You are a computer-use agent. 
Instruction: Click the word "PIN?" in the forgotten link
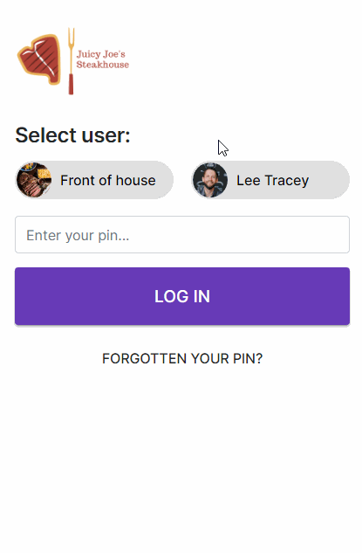[248, 359]
